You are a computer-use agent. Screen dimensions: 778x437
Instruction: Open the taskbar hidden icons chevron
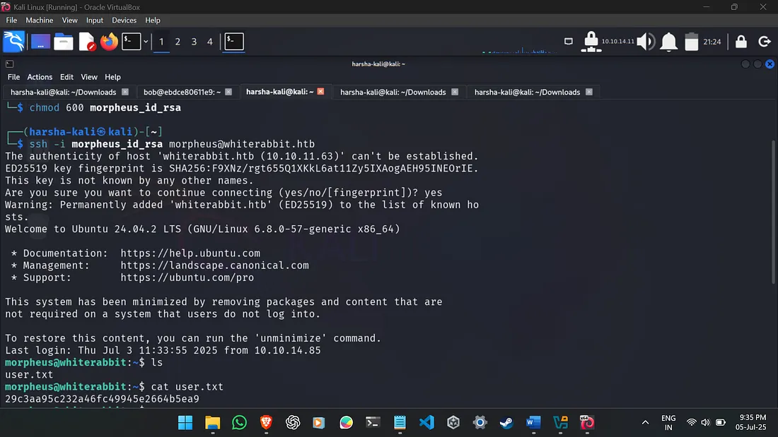(x=645, y=421)
